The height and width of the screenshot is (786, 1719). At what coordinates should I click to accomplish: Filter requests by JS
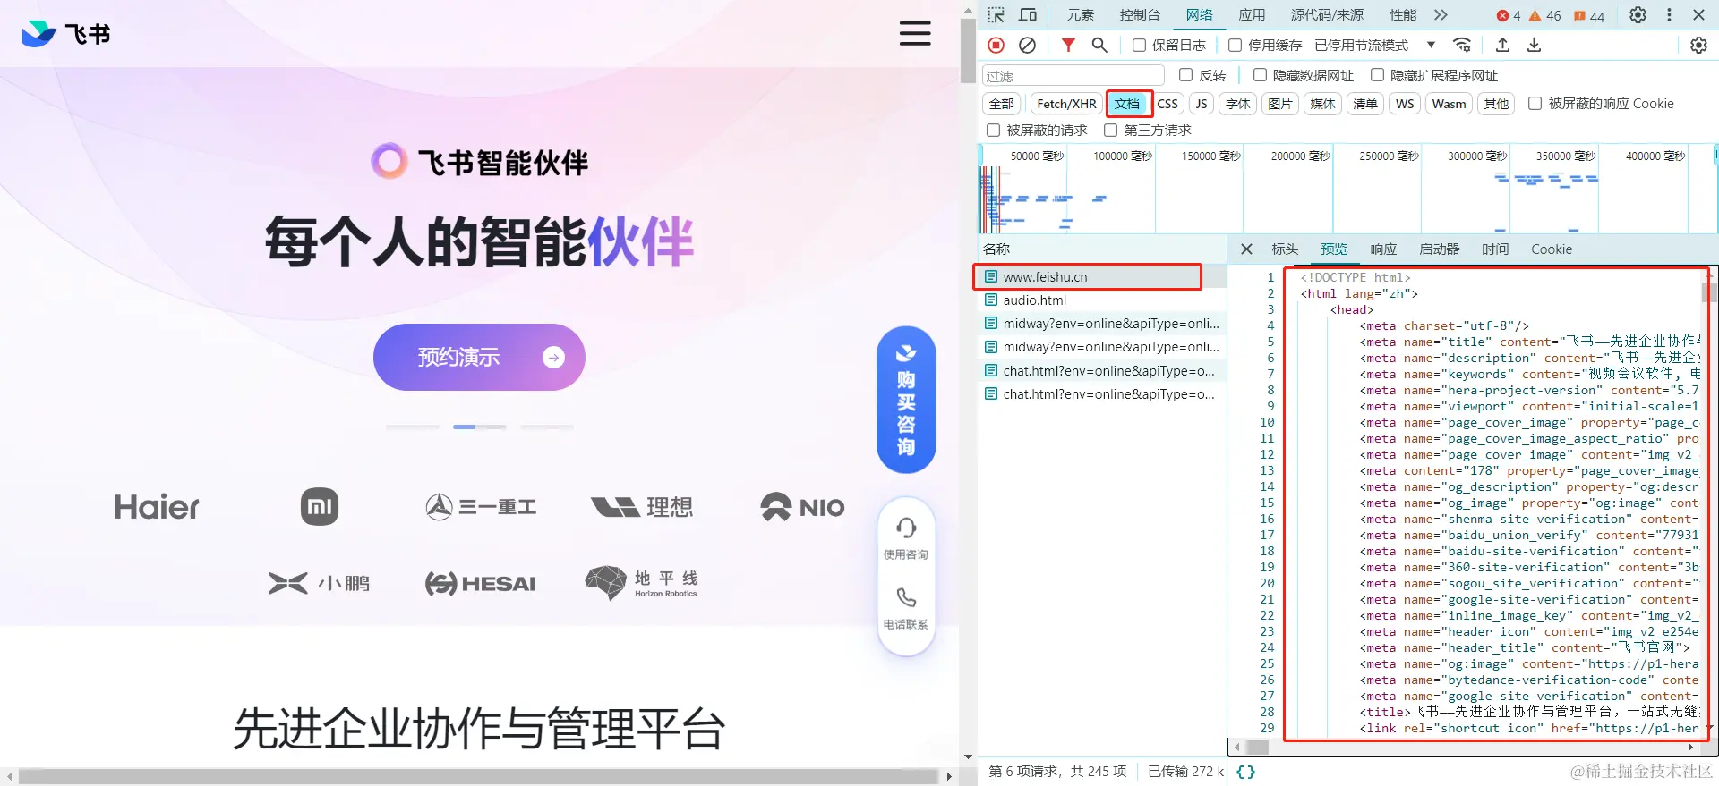pyautogui.click(x=1202, y=104)
